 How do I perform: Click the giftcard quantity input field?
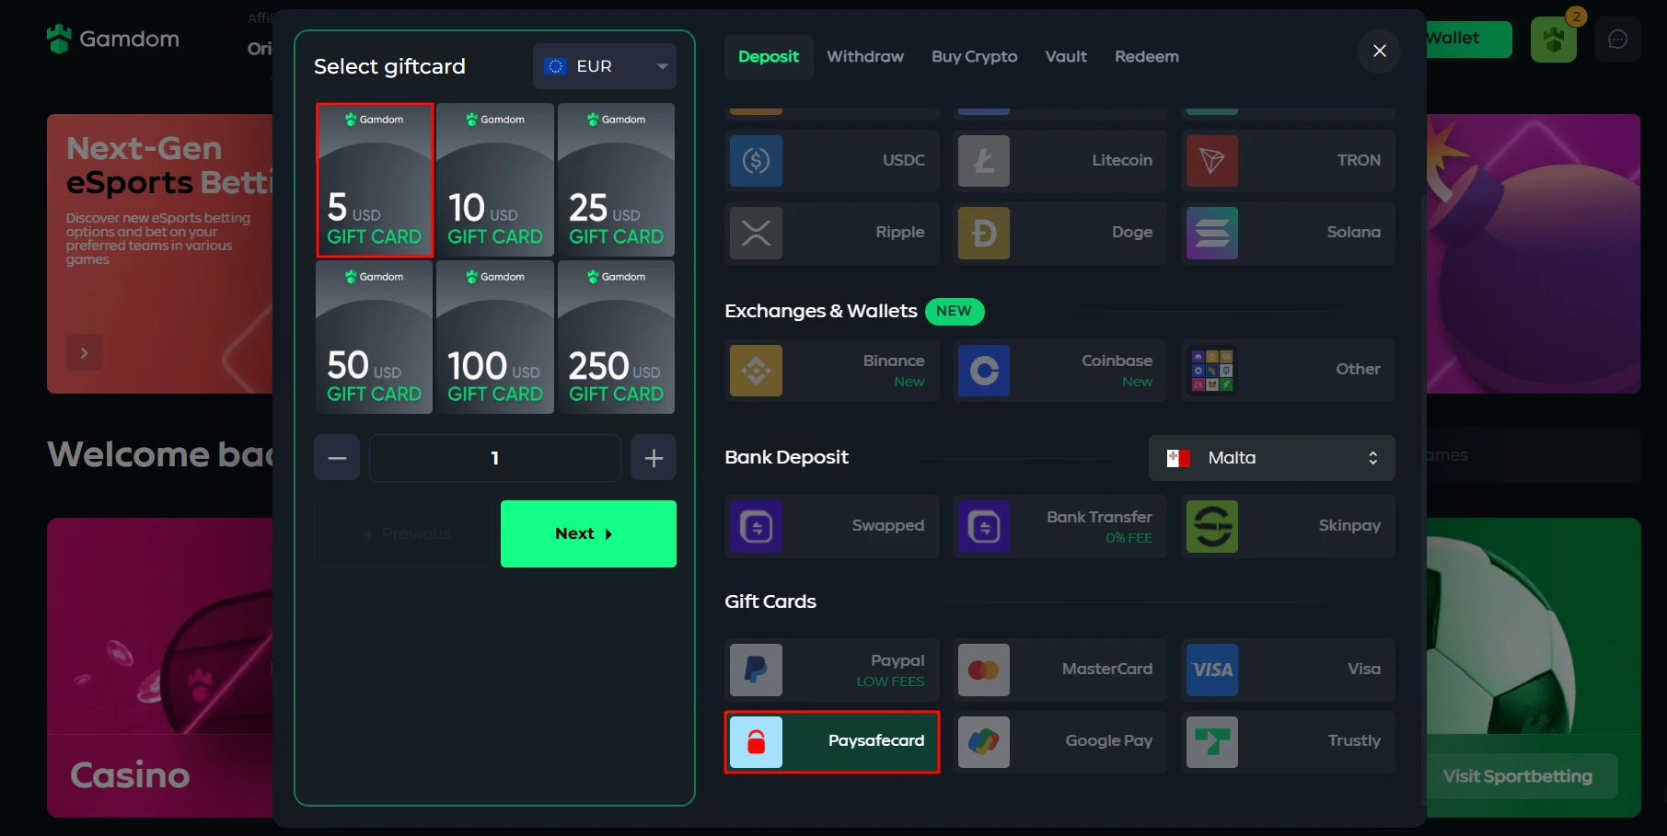(x=495, y=458)
